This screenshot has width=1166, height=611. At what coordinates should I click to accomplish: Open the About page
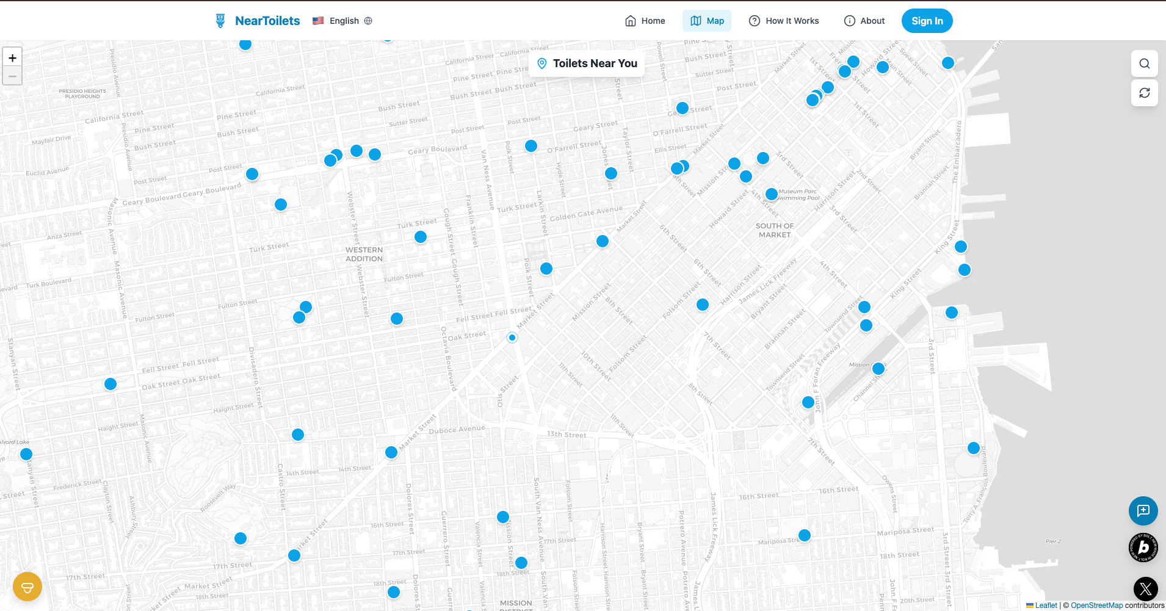point(864,21)
